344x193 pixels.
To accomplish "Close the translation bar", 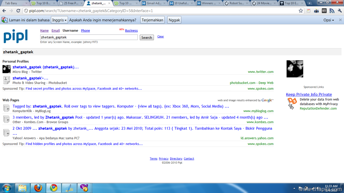I will (340, 20).
